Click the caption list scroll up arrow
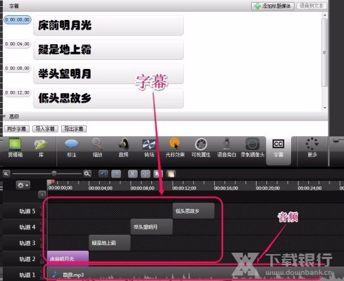 [x=325, y=15]
